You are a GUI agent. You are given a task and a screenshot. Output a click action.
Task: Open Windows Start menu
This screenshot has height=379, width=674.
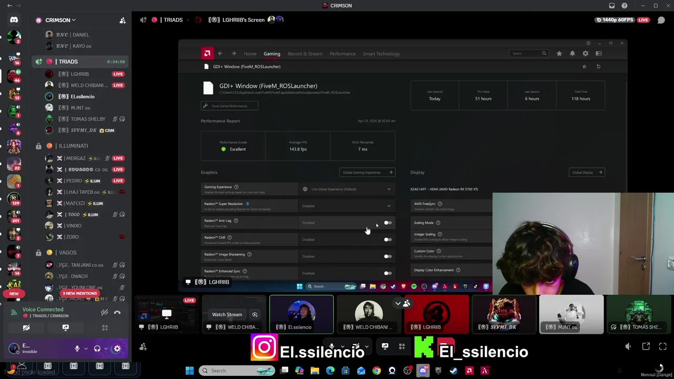point(190,371)
